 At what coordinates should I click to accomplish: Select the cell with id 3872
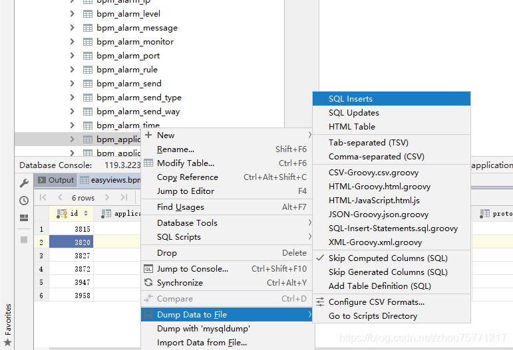coord(71,269)
